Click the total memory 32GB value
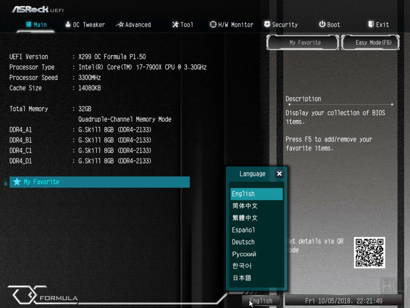This screenshot has width=410, height=308. tap(85, 109)
